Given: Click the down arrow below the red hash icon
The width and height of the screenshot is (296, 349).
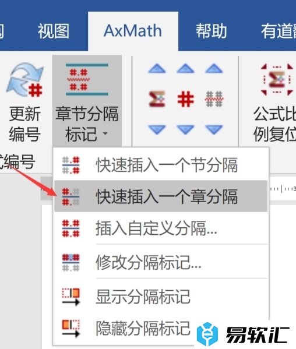Looking at the screenshot, I should click(x=185, y=130).
